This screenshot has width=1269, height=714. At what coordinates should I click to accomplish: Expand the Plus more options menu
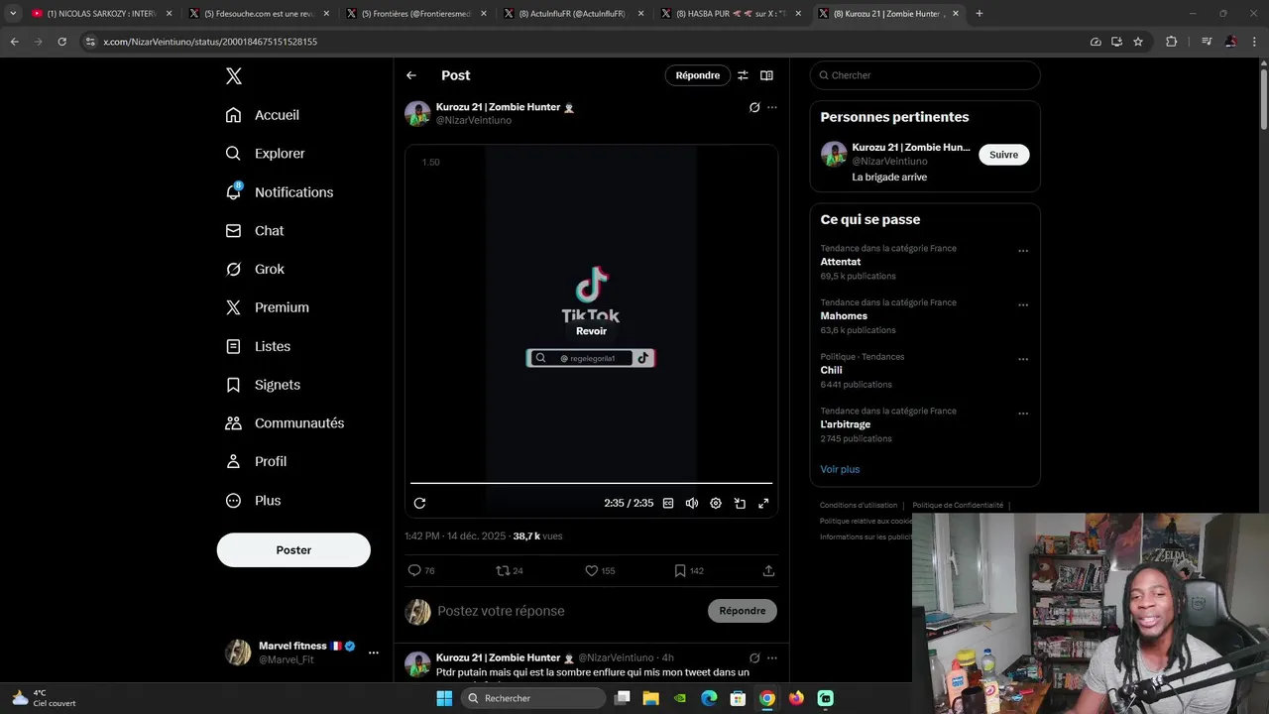tap(254, 501)
